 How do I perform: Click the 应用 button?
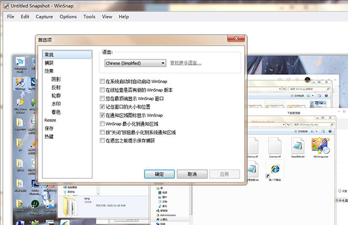224,174
